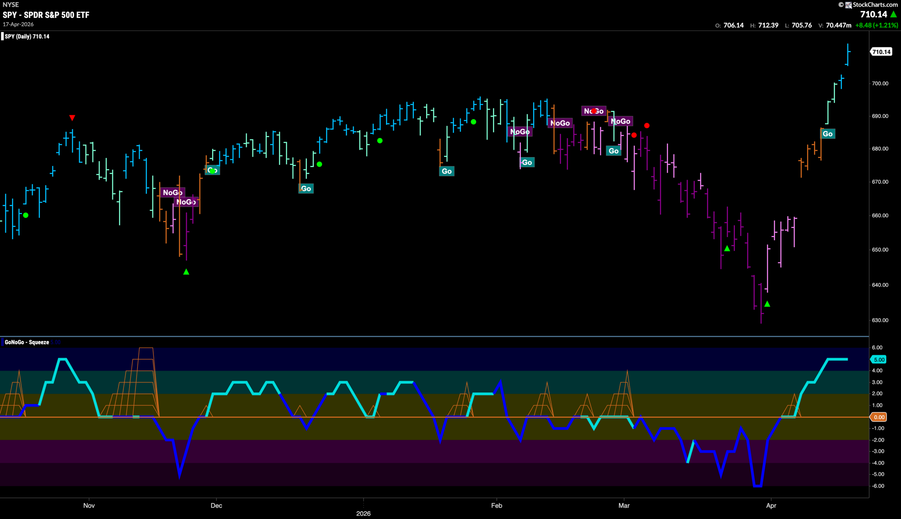
Task: Click the Dec label on the time axis
Action: pos(216,505)
